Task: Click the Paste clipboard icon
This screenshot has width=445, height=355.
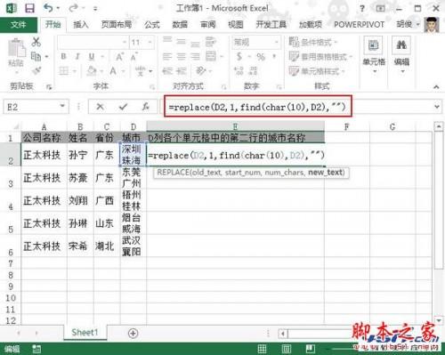Action: [16, 48]
